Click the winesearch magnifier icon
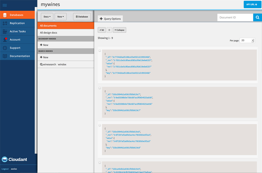 pyautogui.click(x=41, y=64)
